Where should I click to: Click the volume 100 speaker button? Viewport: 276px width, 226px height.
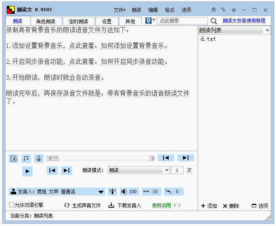(x=129, y=192)
